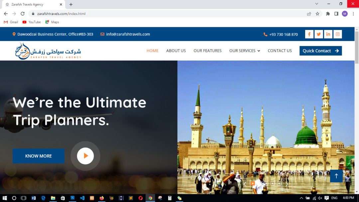Click the phone number +93 730 168 870
Image resolution: width=359 pixels, height=202 pixels.
coord(284,34)
